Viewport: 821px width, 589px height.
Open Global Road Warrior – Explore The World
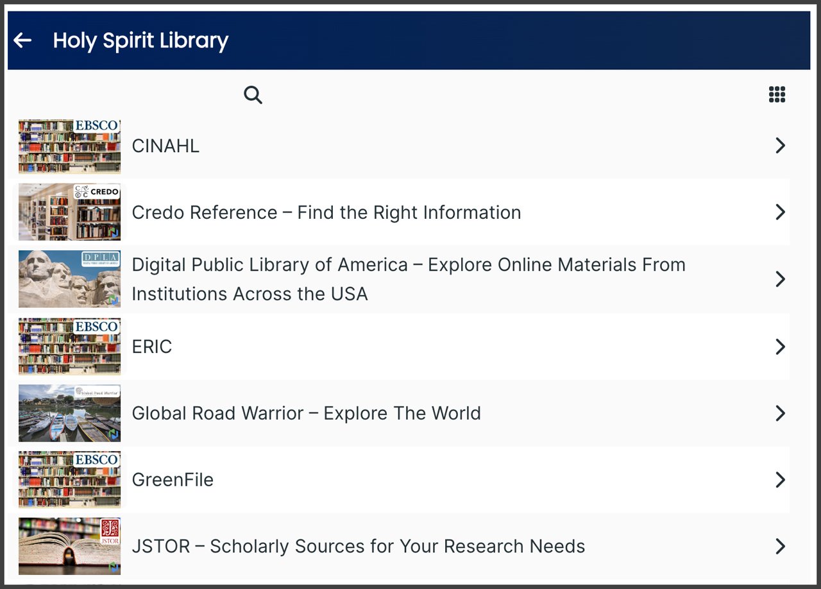[x=306, y=413]
